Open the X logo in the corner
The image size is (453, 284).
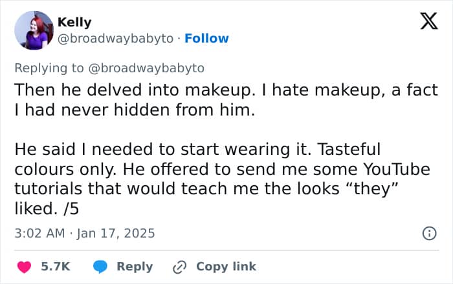pos(429,21)
